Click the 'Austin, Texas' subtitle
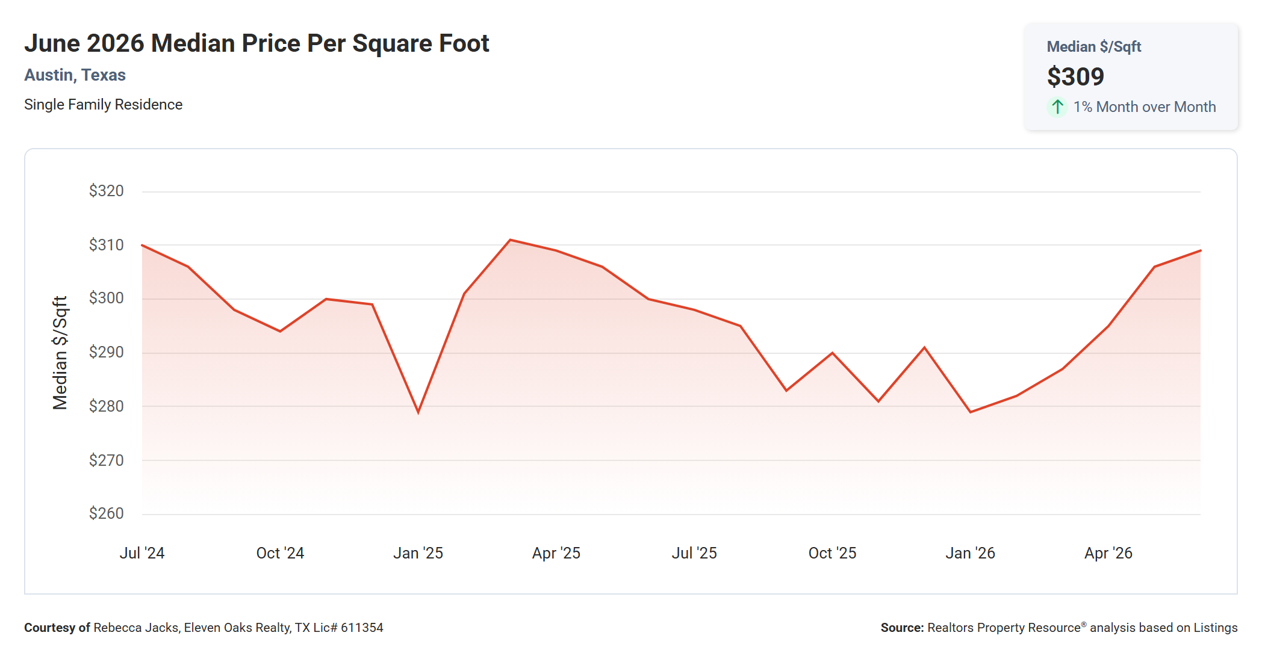 [75, 75]
